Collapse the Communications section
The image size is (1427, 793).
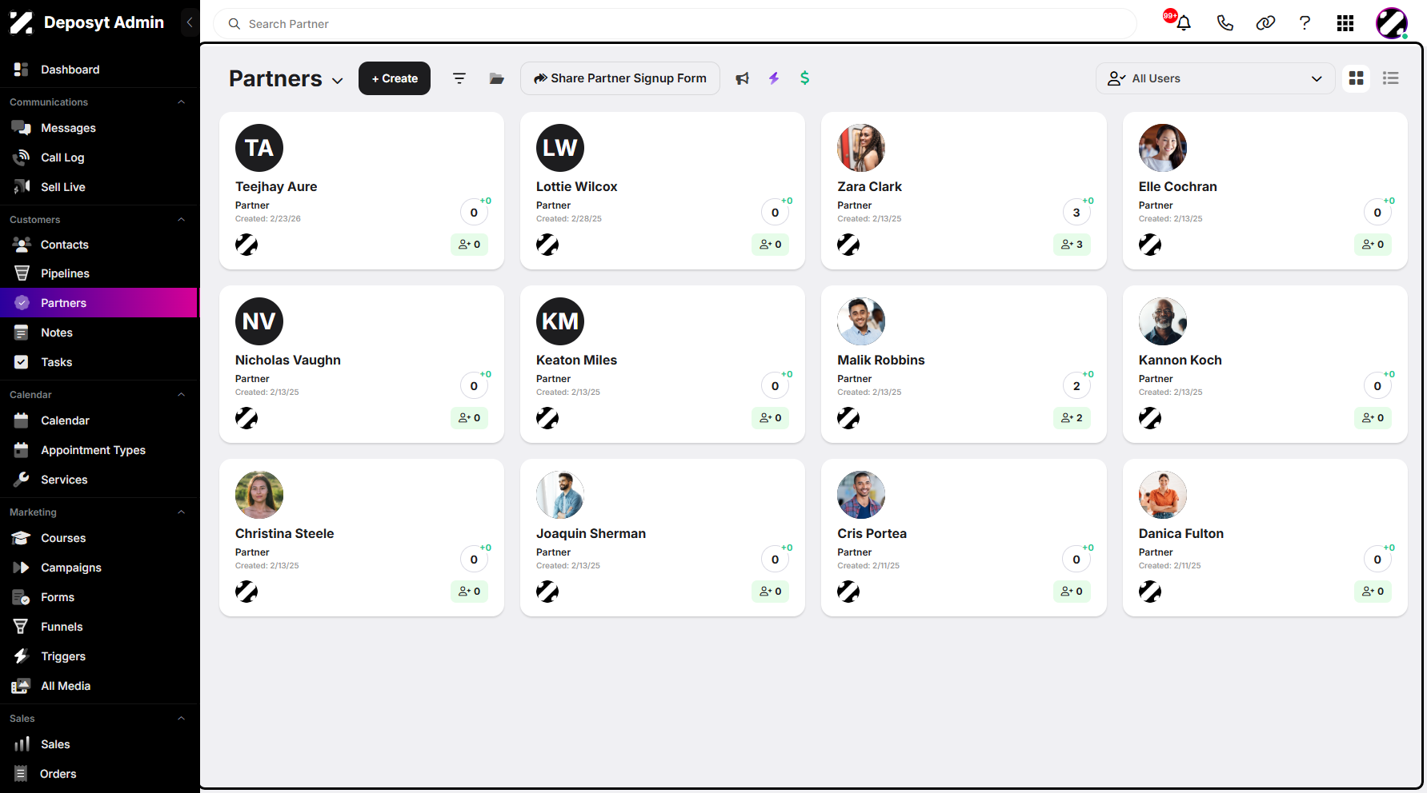click(x=181, y=102)
